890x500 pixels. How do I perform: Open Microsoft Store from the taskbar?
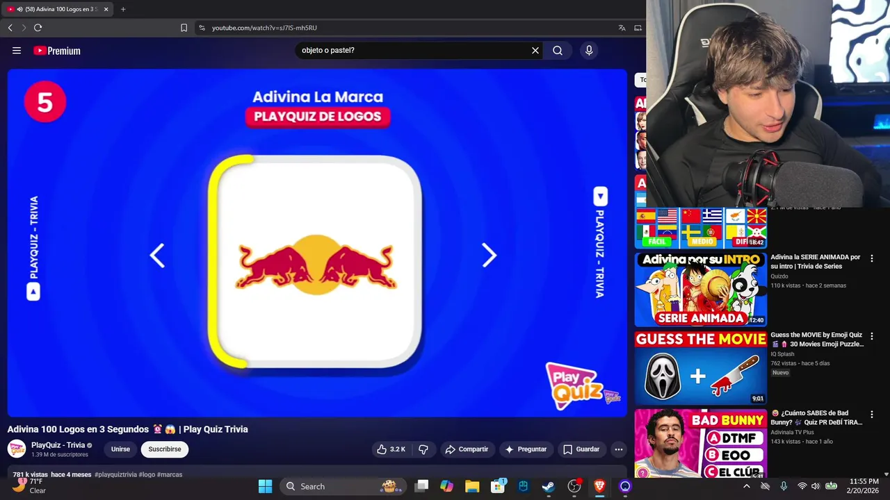coord(498,486)
